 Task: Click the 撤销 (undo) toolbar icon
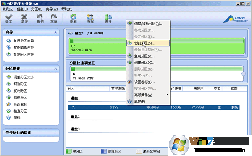click(x=40, y=19)
